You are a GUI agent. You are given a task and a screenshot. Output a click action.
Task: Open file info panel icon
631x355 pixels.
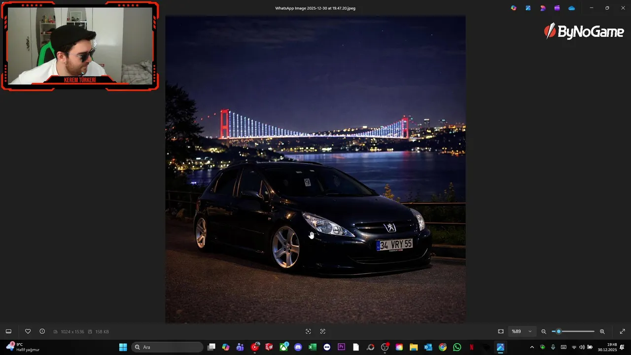(42, 331)
